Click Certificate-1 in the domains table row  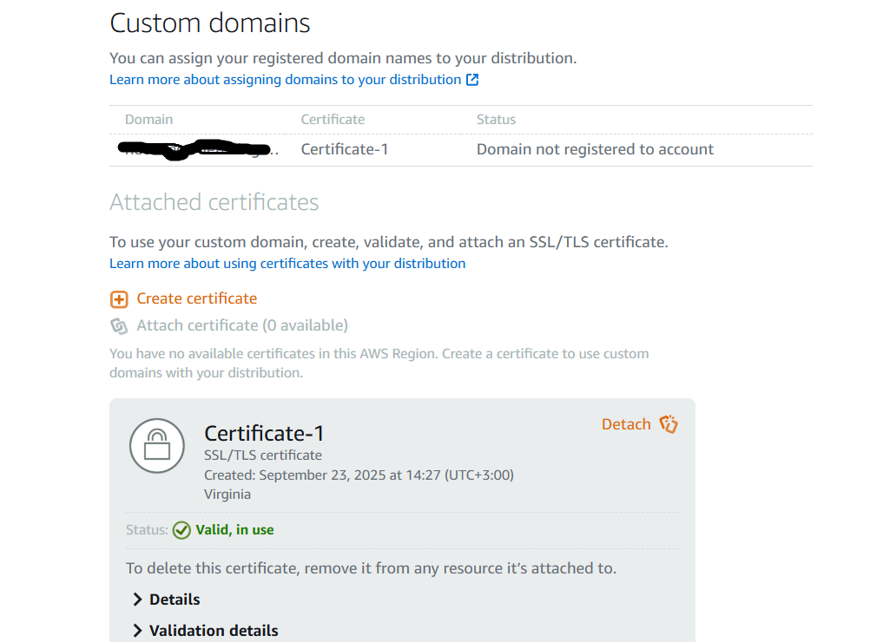click(345, 149)
